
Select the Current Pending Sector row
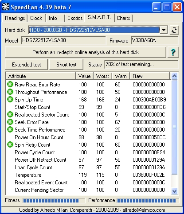88,190
